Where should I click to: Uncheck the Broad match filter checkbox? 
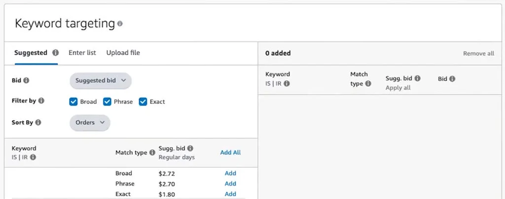point(73,101)
